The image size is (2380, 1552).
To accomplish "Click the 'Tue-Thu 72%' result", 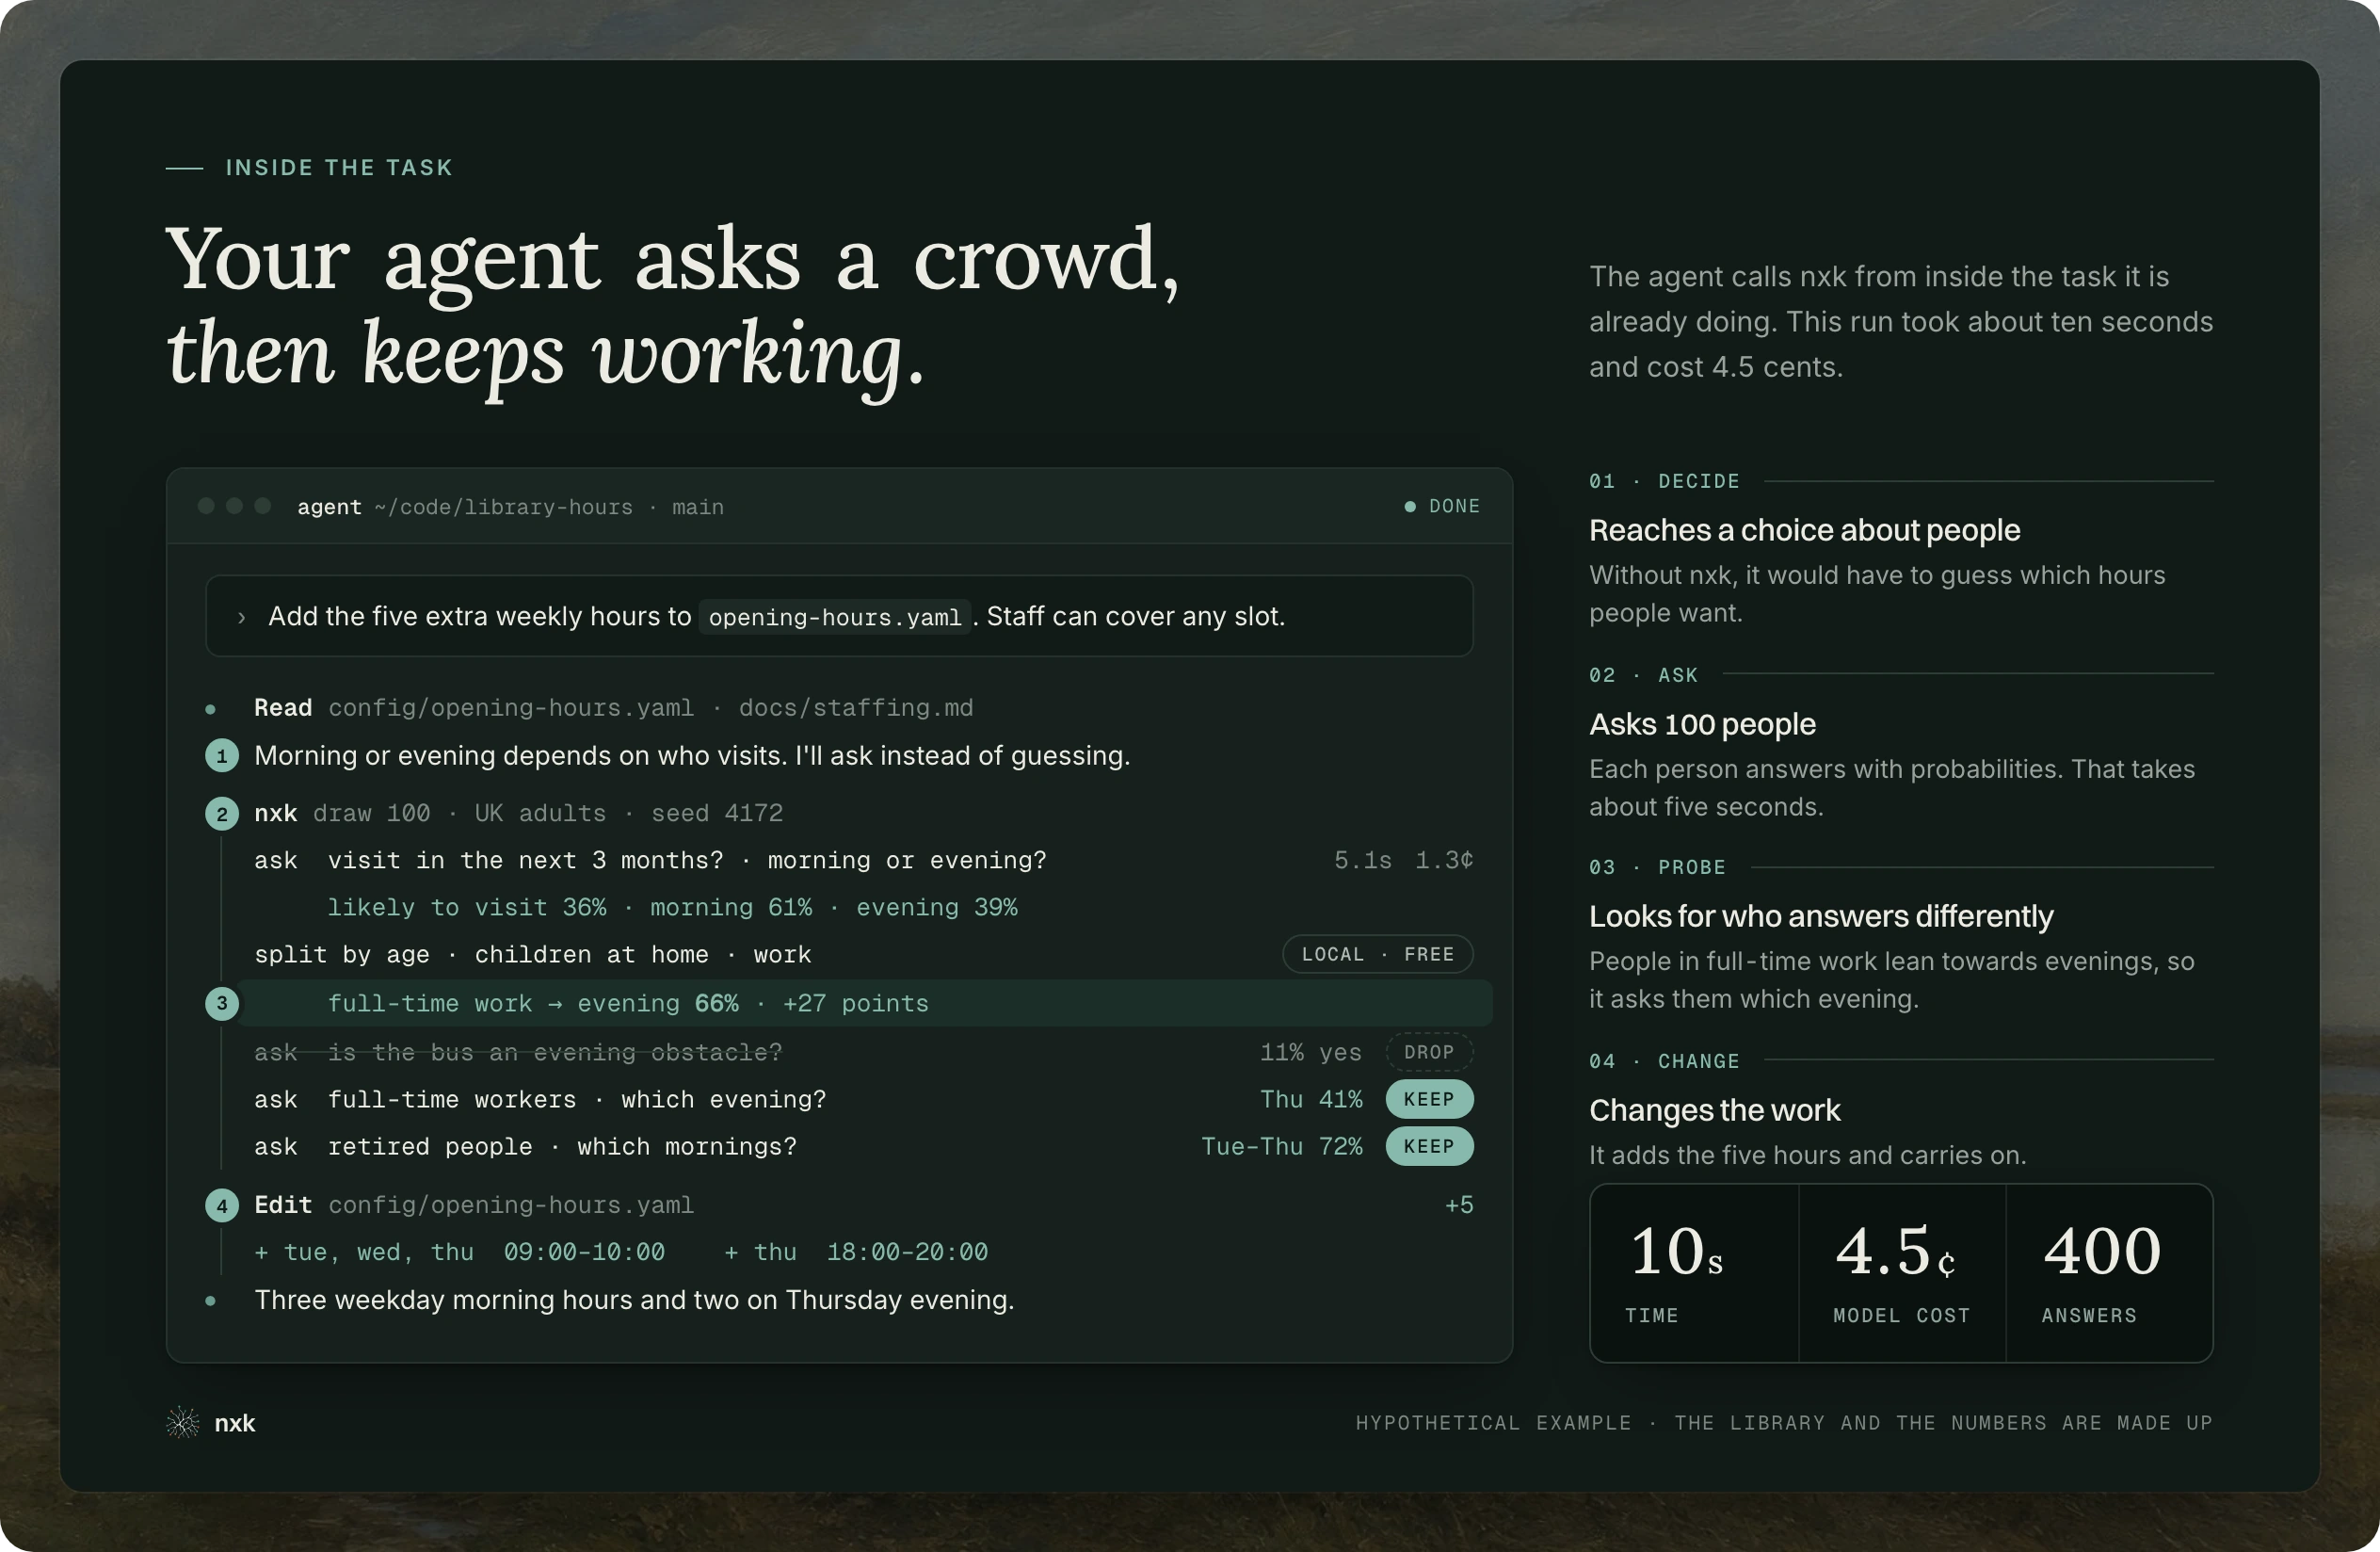I will point(1282,1146).
